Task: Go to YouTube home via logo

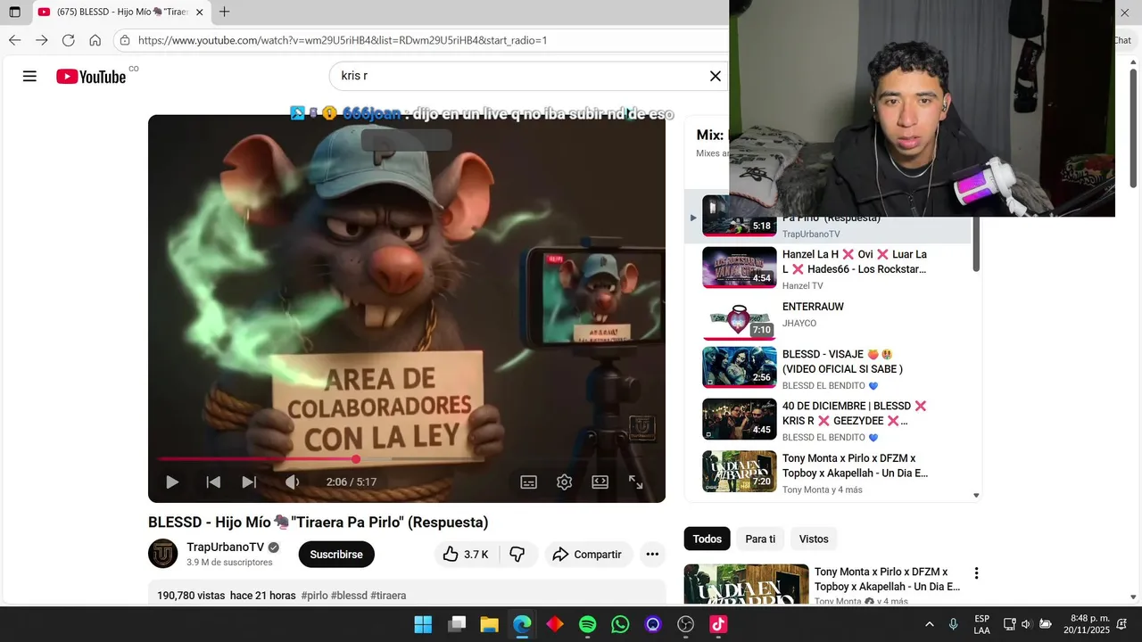Action: pos(91,77)
